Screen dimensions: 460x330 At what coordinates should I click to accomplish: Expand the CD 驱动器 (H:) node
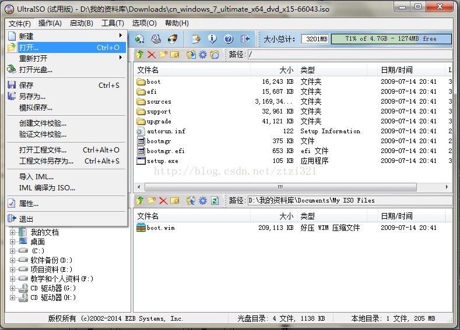(x=12, y=298)
